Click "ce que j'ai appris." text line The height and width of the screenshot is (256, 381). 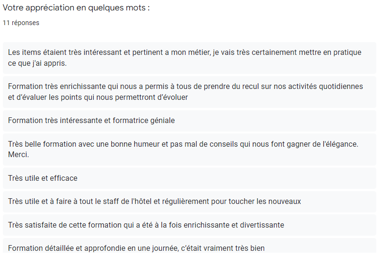click(37, 63)
